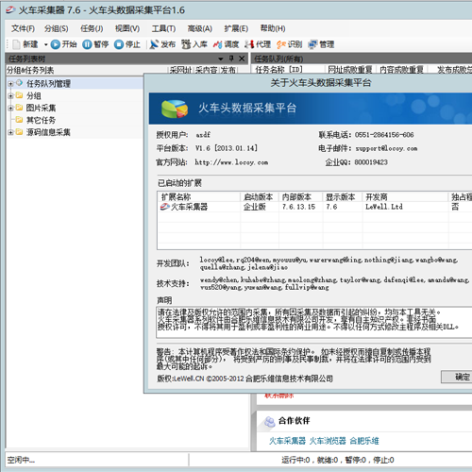Select 任务队列管理 in the task tree
The image size is (472, 472).
pyautogui.click(x=48, y=83)
